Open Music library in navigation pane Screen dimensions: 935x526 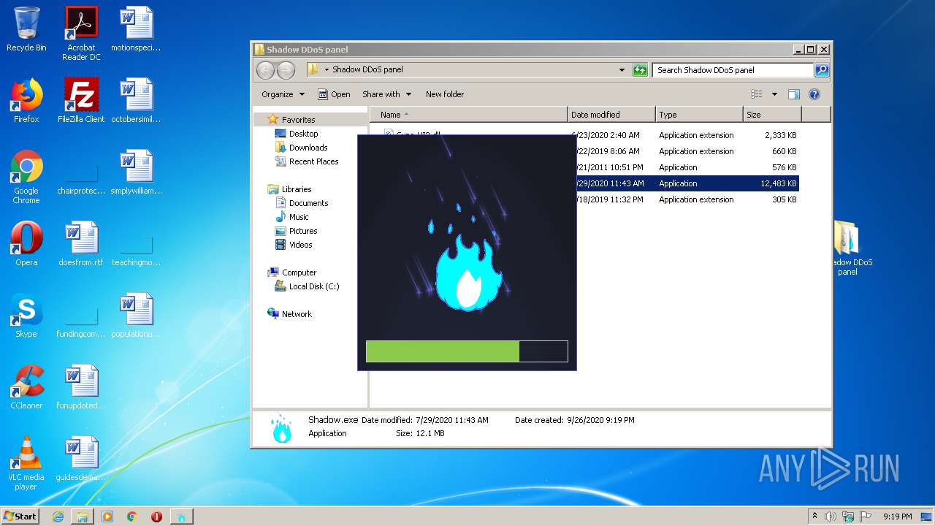(299, 217)
